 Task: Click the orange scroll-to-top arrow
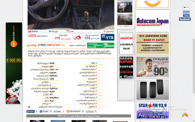pyautogui.click(x=185, y=115)
